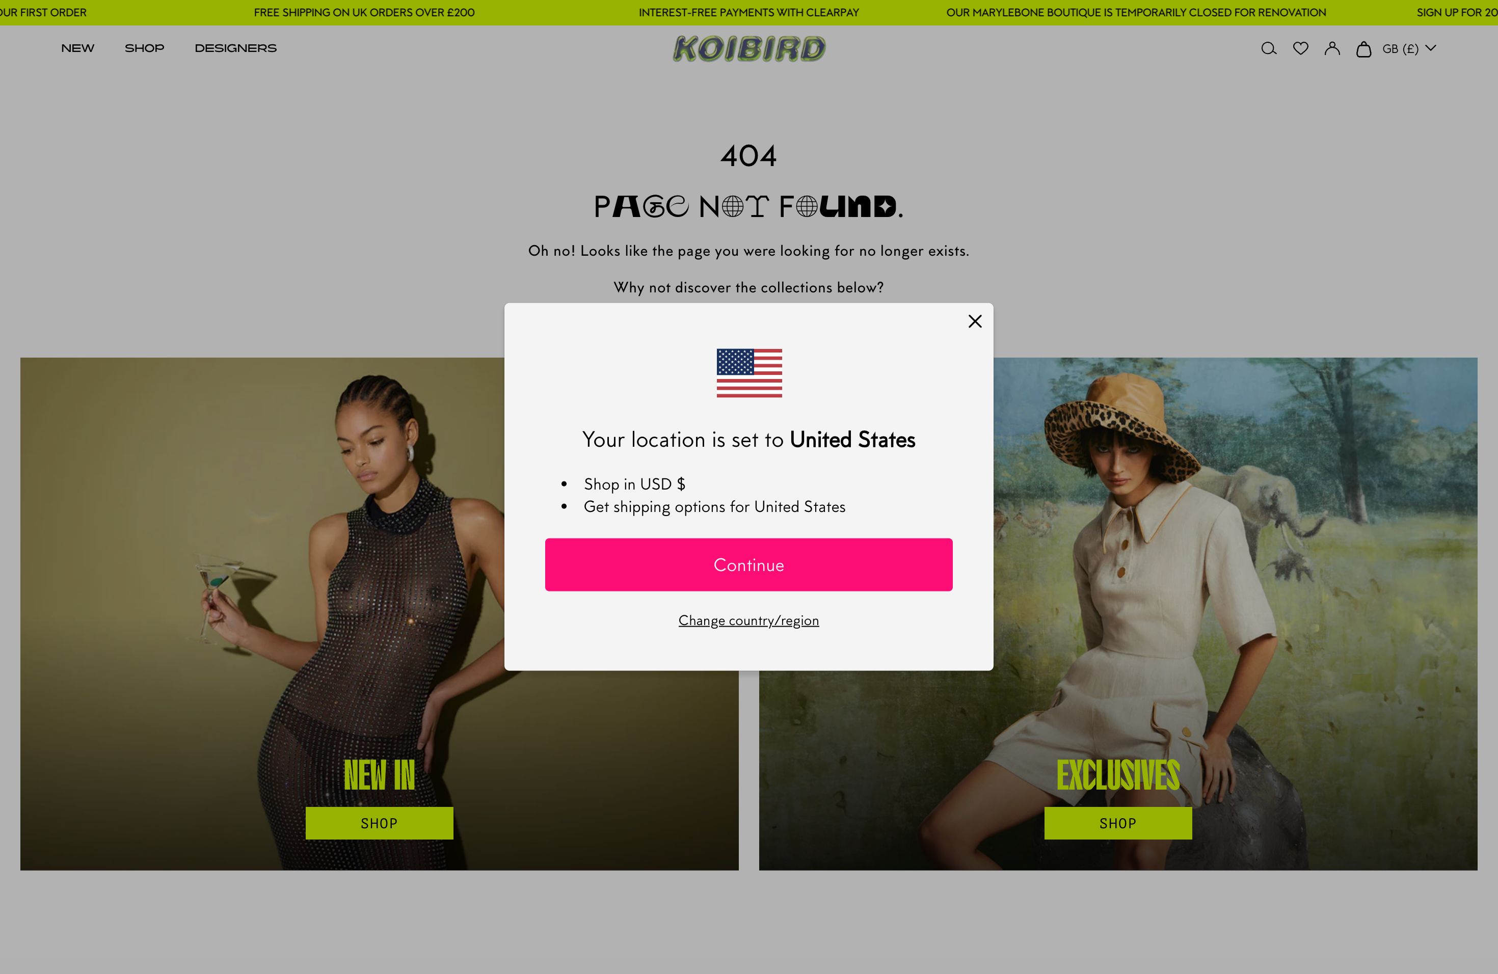Click the Koibird logo
1498x974 pixels.
point(749,48)
